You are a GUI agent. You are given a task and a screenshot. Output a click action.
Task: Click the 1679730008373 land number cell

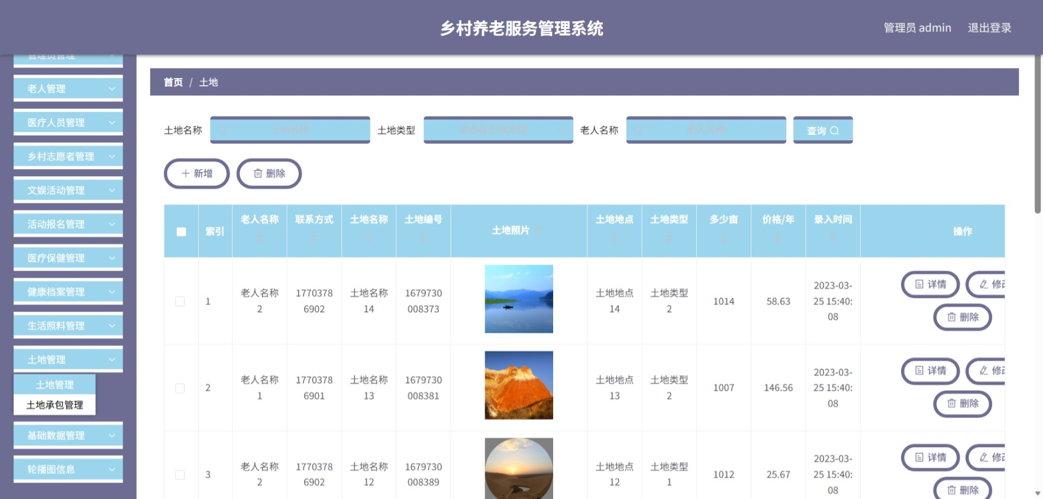(x=423, y=301)
